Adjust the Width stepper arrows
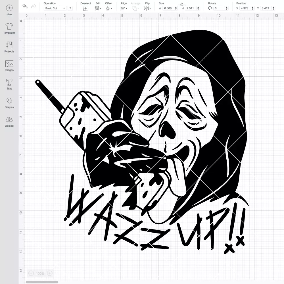 (x=176, y=8)
